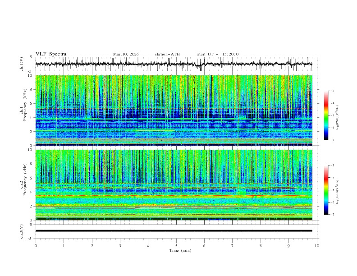The image size is (357, 276).
Task: Click the time axis tick label '2'
Action: pyautogui.click(x=92, y=246)
